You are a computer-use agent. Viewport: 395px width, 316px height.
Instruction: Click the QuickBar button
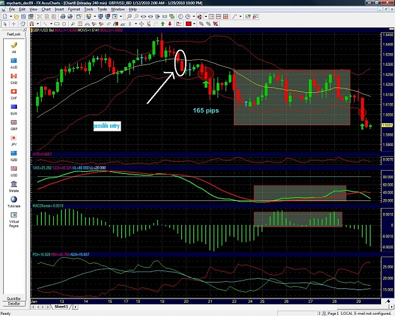pos(14,298)
